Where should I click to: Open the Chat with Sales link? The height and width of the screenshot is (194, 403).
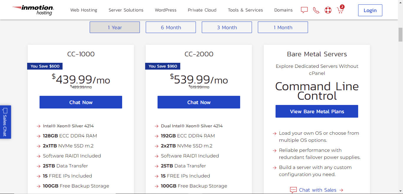(x=317, y=190)
